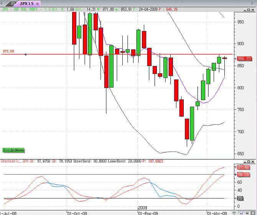
Task: Close the .SPX 1 S tab
Action: tap(37, 4)
